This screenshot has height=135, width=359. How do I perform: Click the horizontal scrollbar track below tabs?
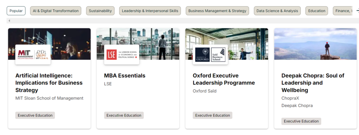(x=183, y=21)
